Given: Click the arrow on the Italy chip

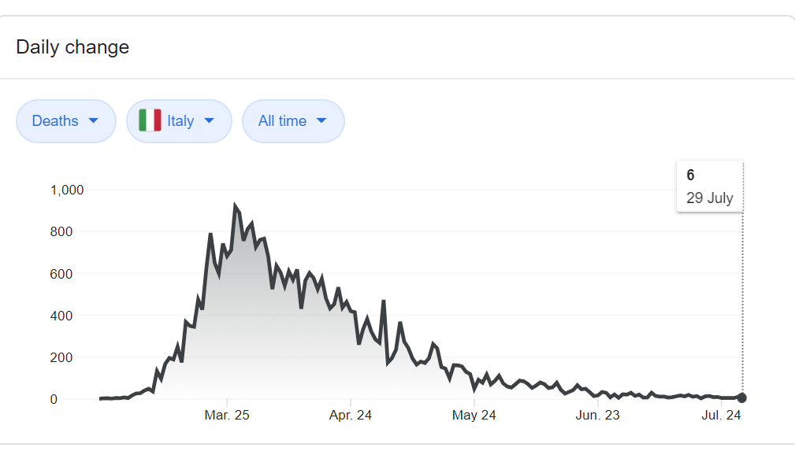Looking at the screenshot, I should pyautogui.click(x=209, y=121).
